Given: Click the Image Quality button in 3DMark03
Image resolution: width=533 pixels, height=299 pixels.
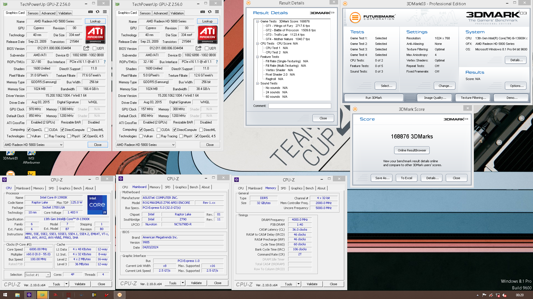Looking at the screenshot, I should pyautogui.click(x=435, y=98).
